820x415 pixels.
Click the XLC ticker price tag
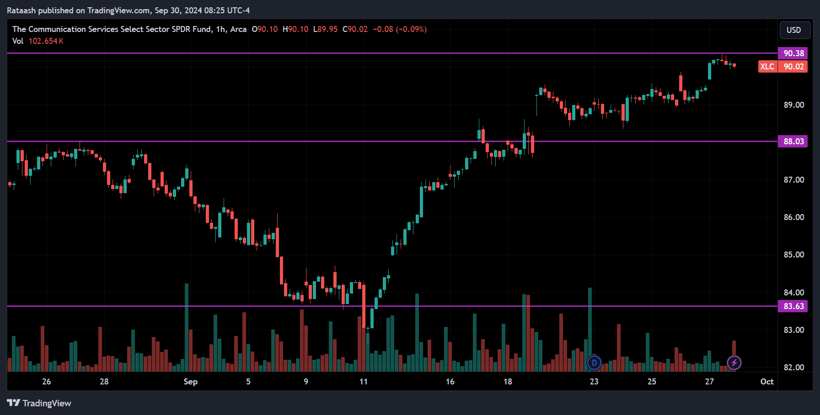(767, 67)
